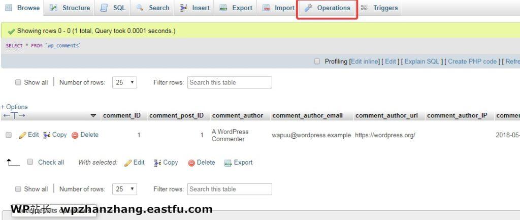520x220 pixels.
Task: Click the Edit inline link
Action: coord(365,61)
